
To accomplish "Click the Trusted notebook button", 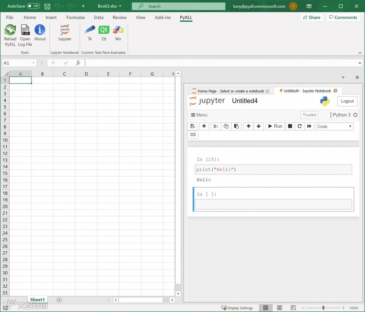I will pos(309,115).
